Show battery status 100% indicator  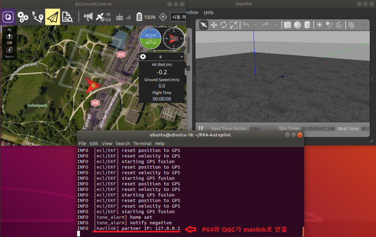click(146, 17)
